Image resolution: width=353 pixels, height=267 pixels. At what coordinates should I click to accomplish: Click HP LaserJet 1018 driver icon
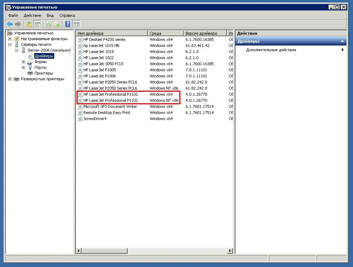click(80, 52)
